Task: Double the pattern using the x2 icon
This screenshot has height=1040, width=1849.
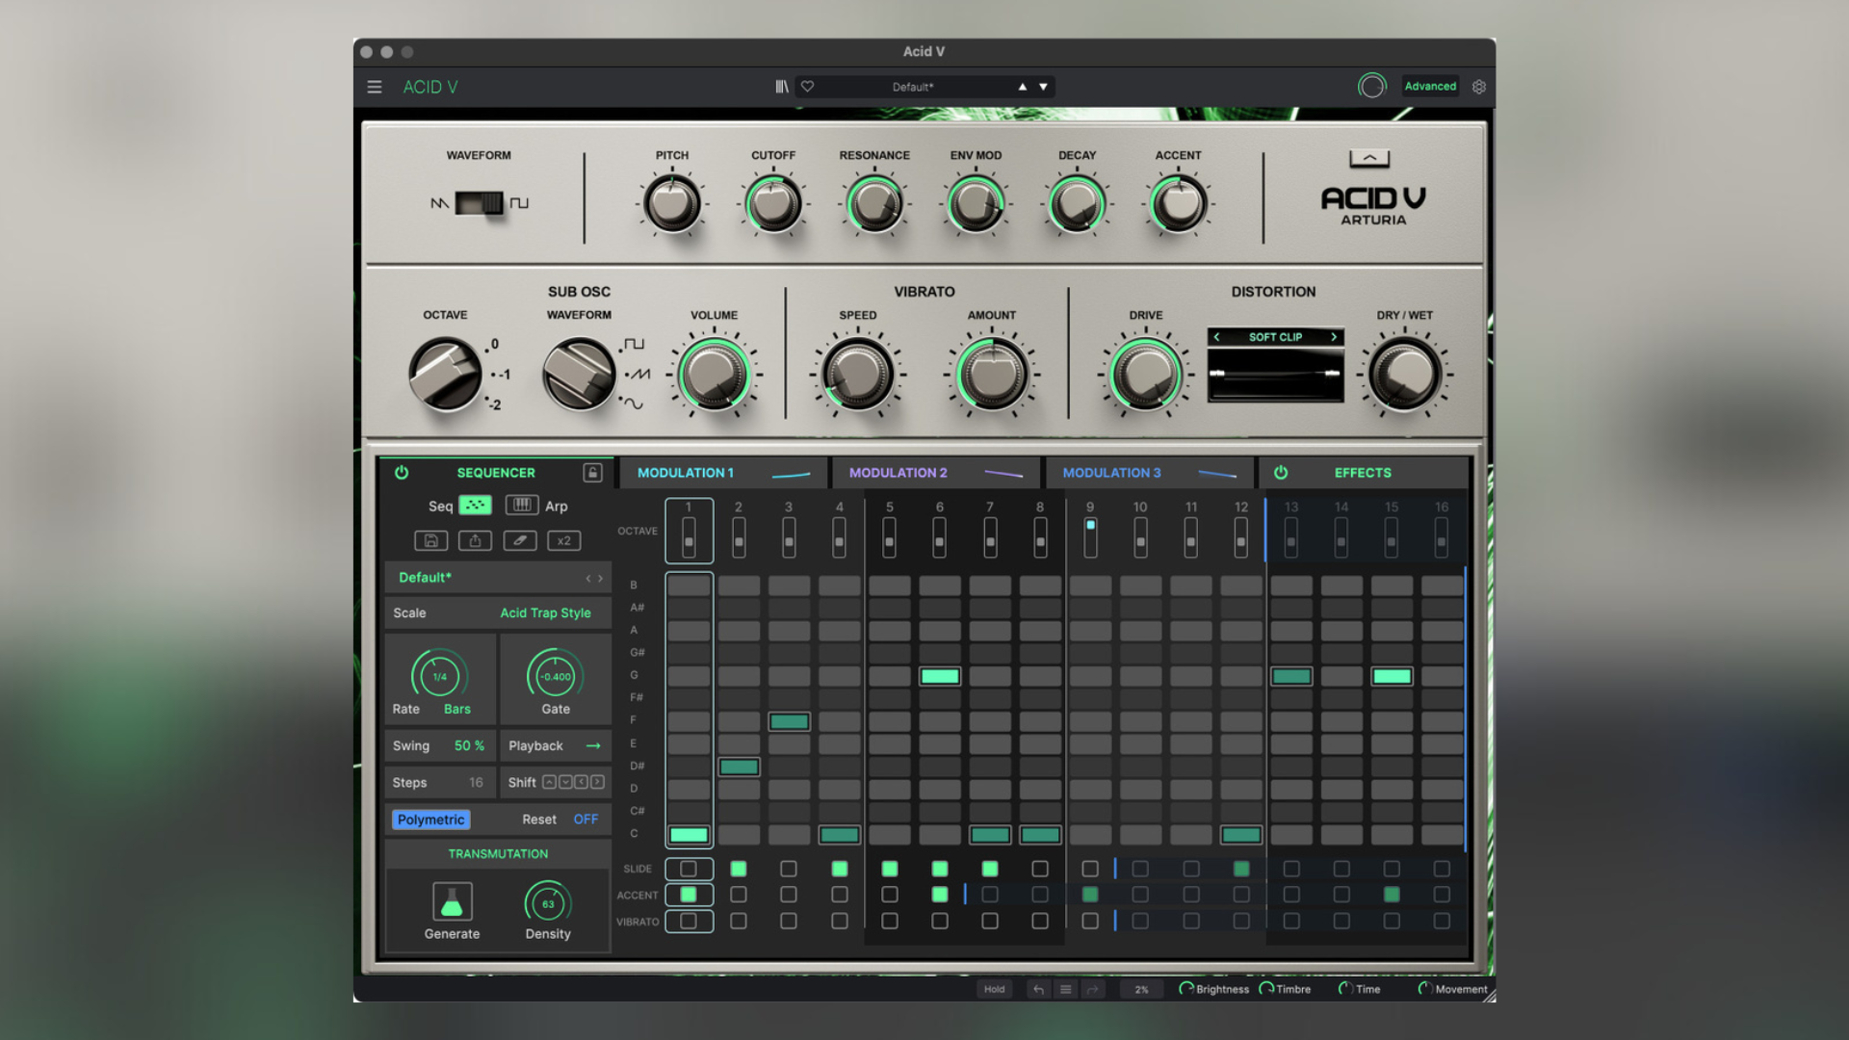Action: pyautogui.click(x=564, y=540)
